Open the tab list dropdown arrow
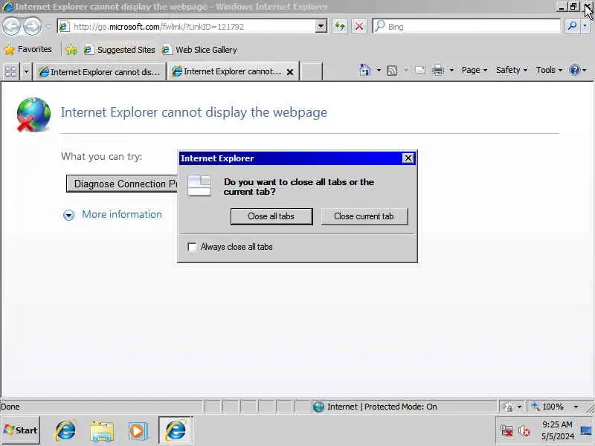 (26, 71)
